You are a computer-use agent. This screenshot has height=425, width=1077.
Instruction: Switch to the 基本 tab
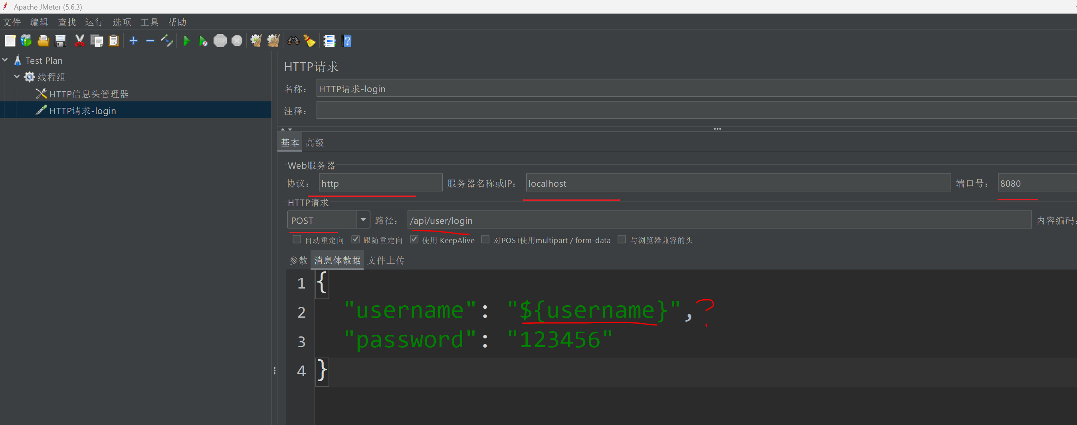pyautogui.click(x=290, y=143)
